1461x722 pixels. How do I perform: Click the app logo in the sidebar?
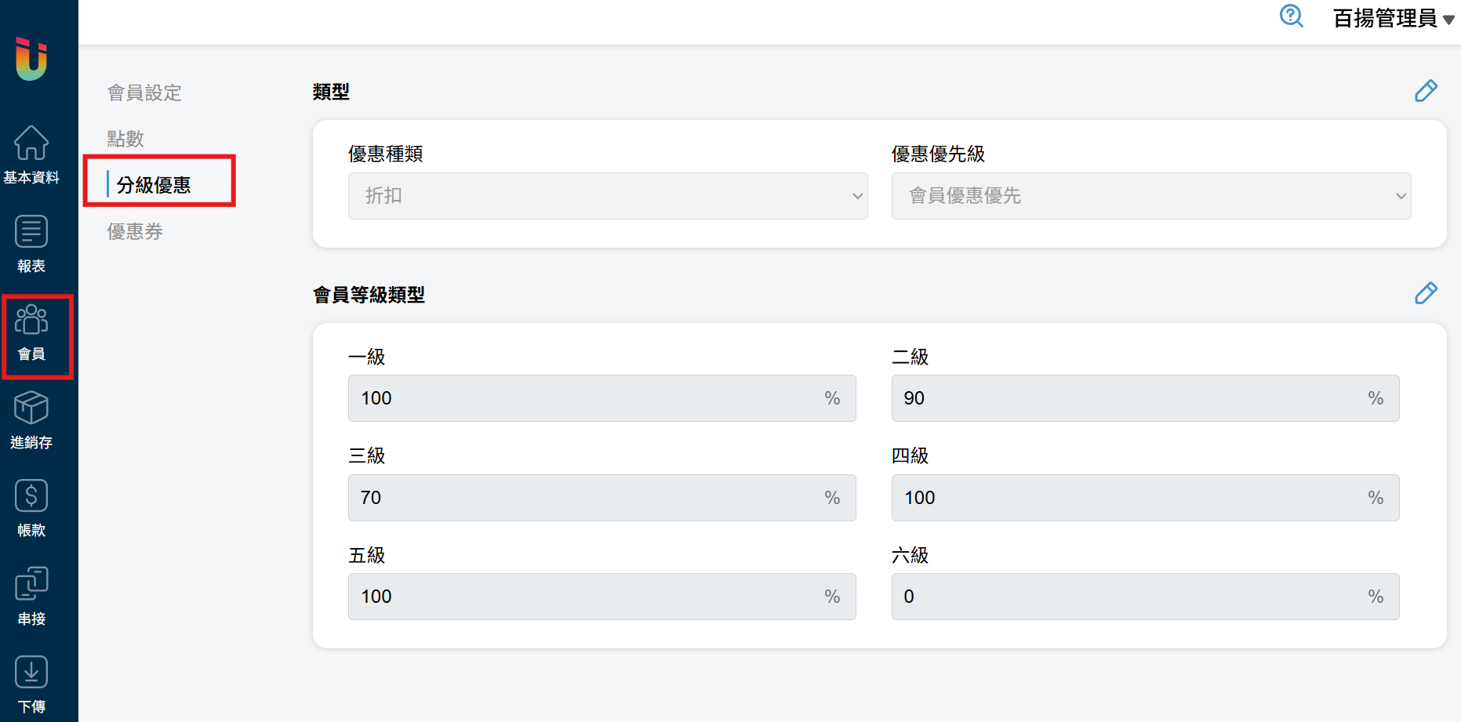click(31, 59)
